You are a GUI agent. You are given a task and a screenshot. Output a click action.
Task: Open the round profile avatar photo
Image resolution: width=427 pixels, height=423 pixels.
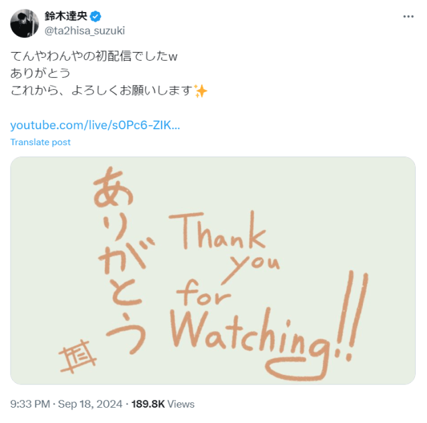[25, 23]
